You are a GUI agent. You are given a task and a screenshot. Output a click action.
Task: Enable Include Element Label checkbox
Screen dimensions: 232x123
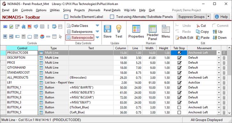click(x=66, y=17)
